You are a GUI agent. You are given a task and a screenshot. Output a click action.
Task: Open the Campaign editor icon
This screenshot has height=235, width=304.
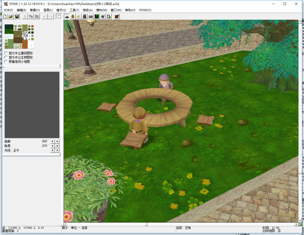(x=91, y=16)
